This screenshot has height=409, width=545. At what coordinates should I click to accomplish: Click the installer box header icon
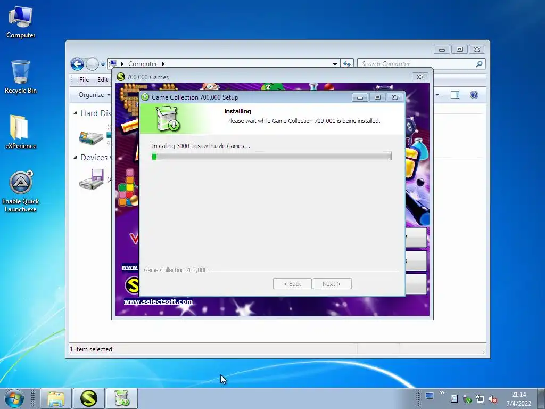(x=168, y=119)
